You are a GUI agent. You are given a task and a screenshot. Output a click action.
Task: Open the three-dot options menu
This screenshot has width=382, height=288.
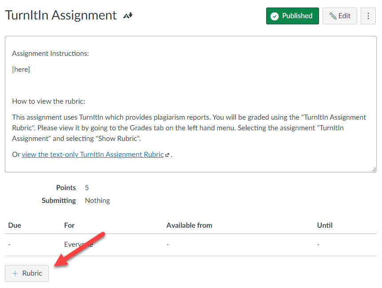tap(368, 16)
